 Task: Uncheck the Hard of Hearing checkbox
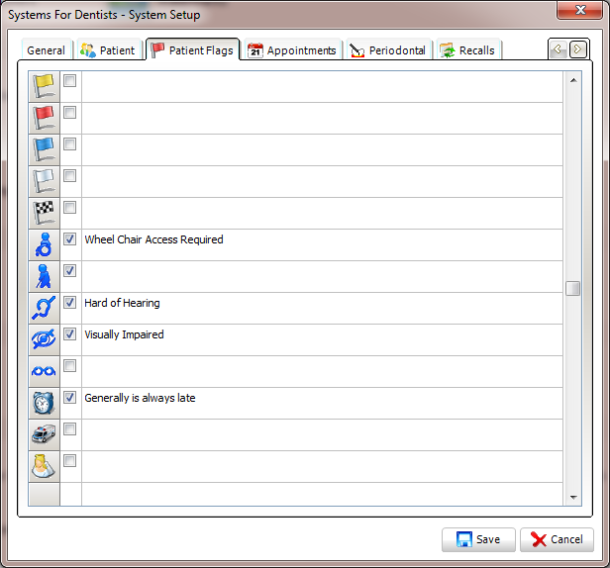(x=70, y=303)
